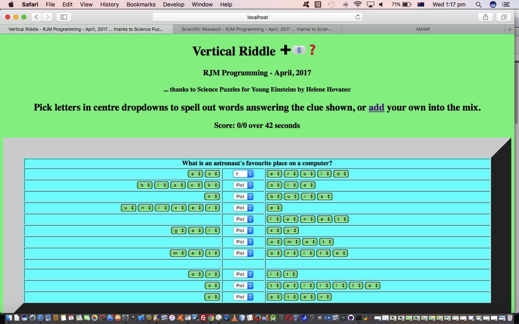
Task: Open the Develop menu
Action: (174, 4)
